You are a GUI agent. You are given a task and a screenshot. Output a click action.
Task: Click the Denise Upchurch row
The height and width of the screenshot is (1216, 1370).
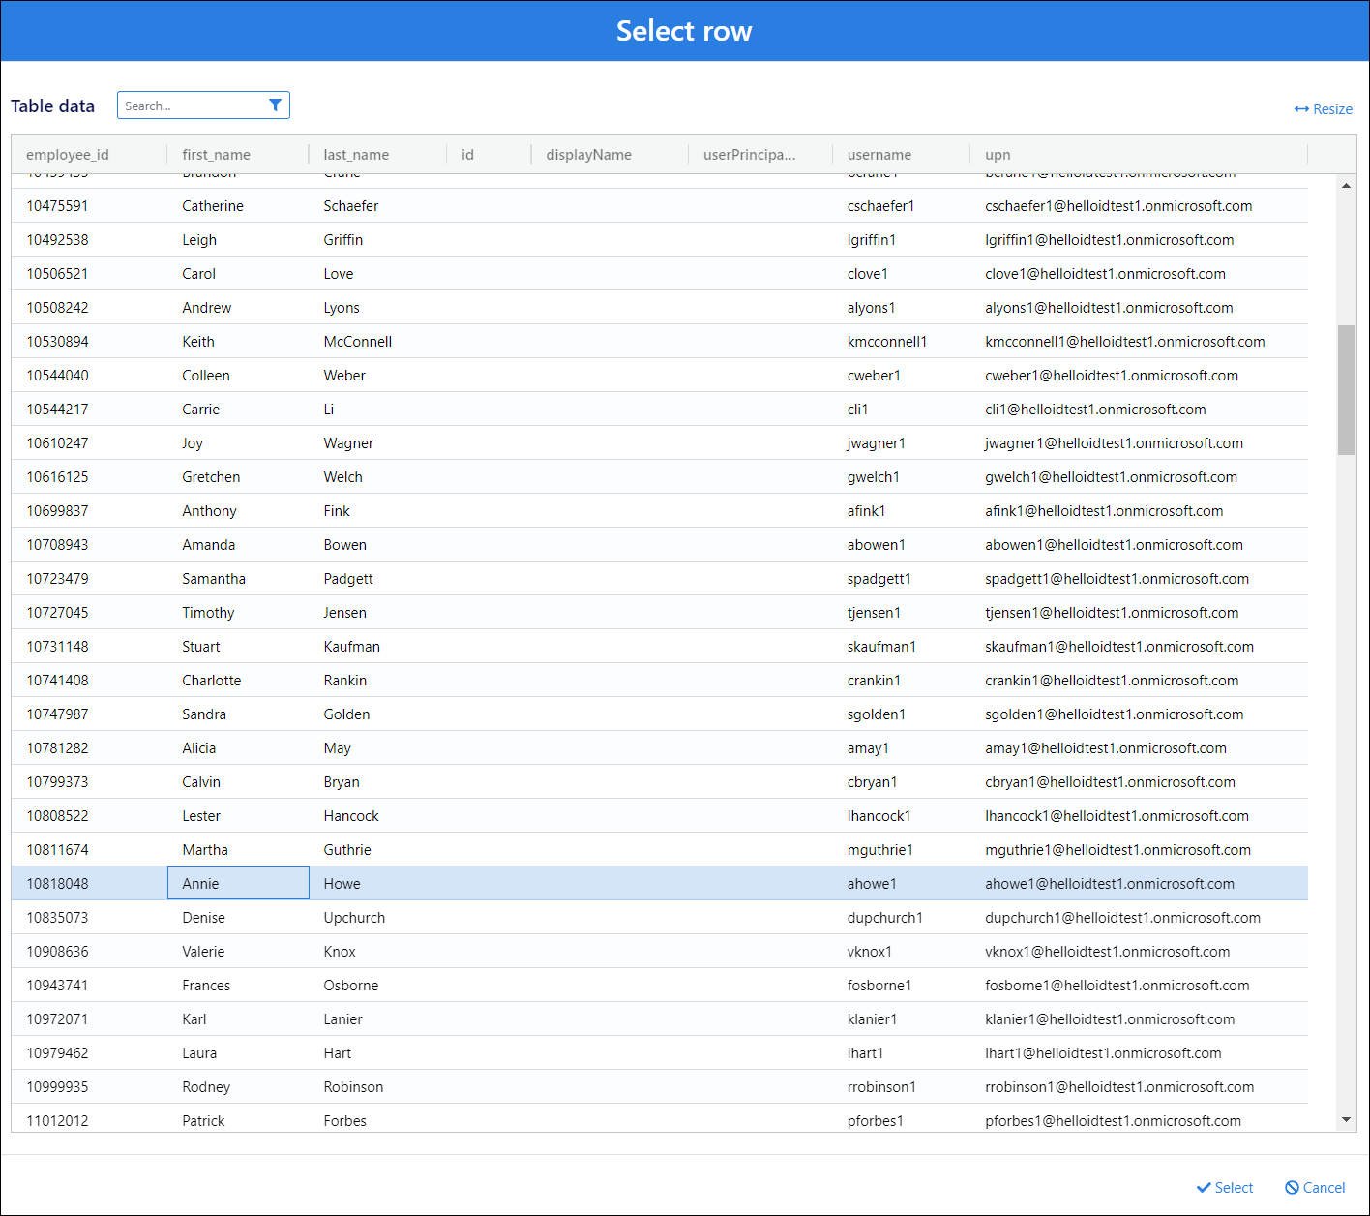pos(203,918)
